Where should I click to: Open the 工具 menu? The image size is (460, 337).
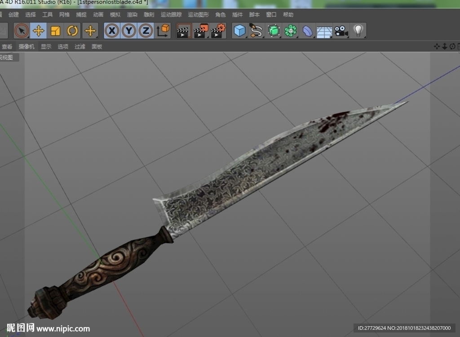point(48,14)
